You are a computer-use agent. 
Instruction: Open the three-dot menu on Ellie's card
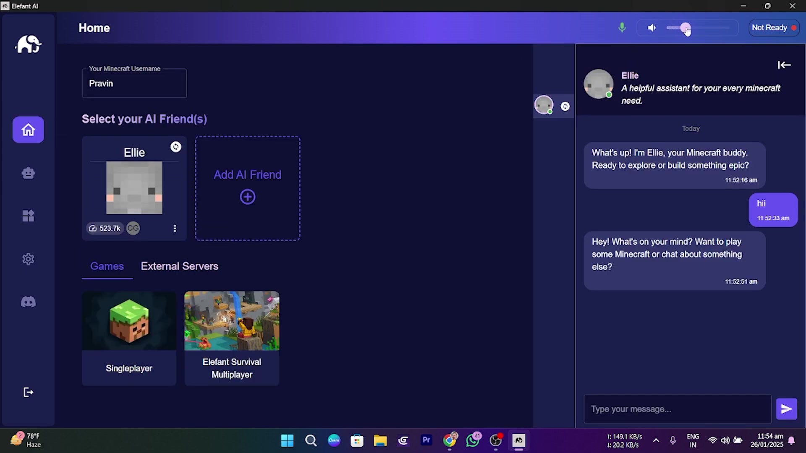[175, 228]
